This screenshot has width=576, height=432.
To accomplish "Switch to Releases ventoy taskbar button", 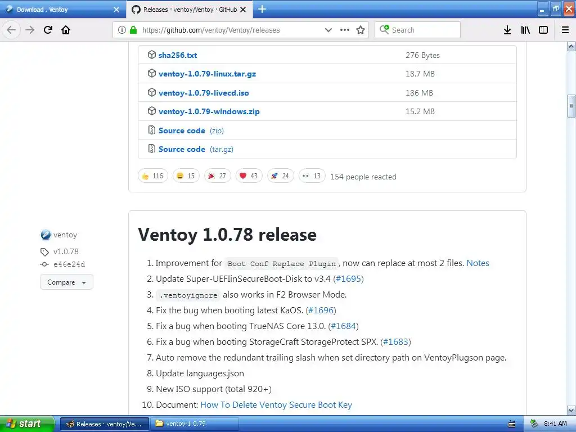I will pyautogui.click(x=104, y=424).
